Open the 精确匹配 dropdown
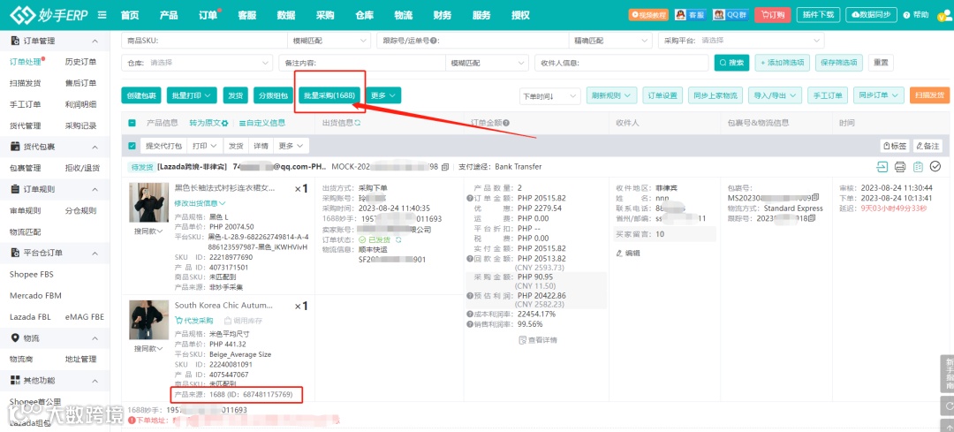Image resolution: width=954 pixels, height=432 pixels. (x=610, y=41)
